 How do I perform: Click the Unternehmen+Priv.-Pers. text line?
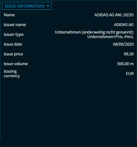pyautogui.click(x=111, y=37)
